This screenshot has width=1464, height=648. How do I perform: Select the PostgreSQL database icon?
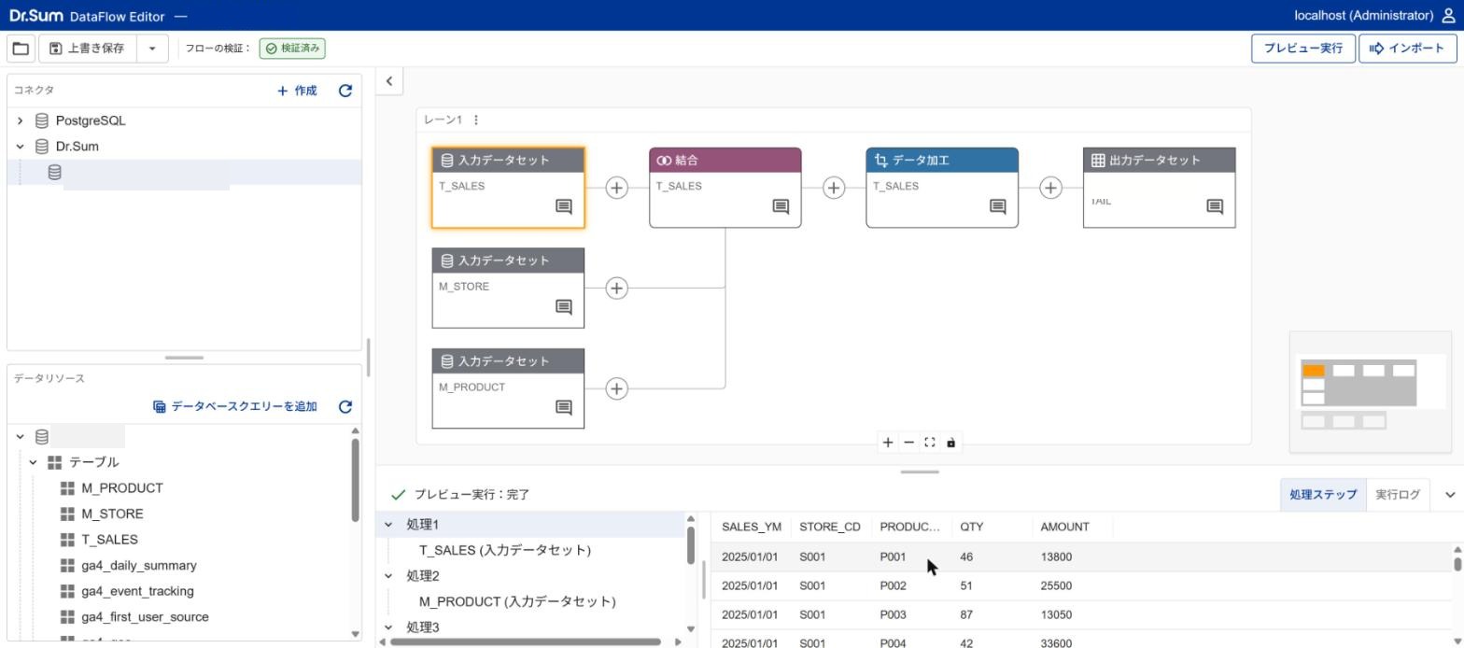pos(42,120)
